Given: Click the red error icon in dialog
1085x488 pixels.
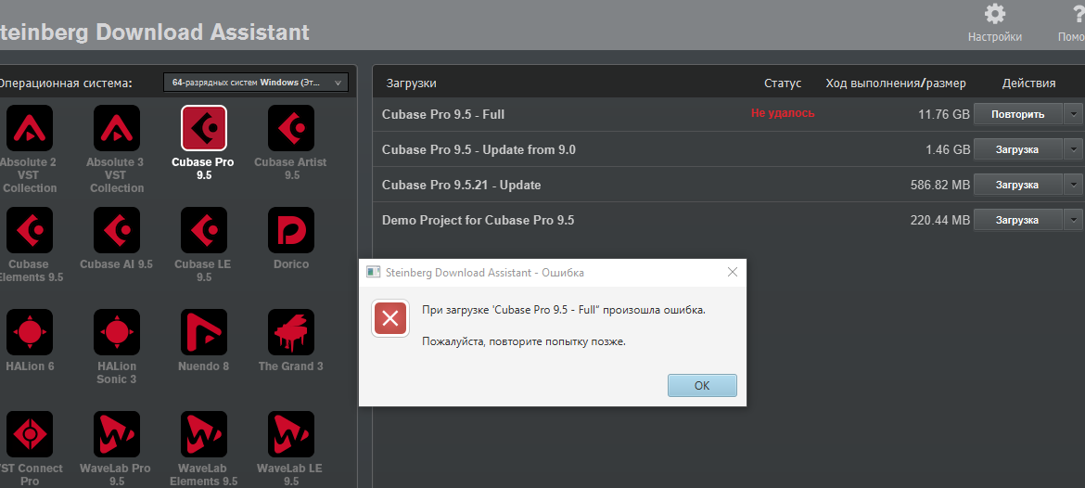Looking at the screenshot, I should 390,318.
